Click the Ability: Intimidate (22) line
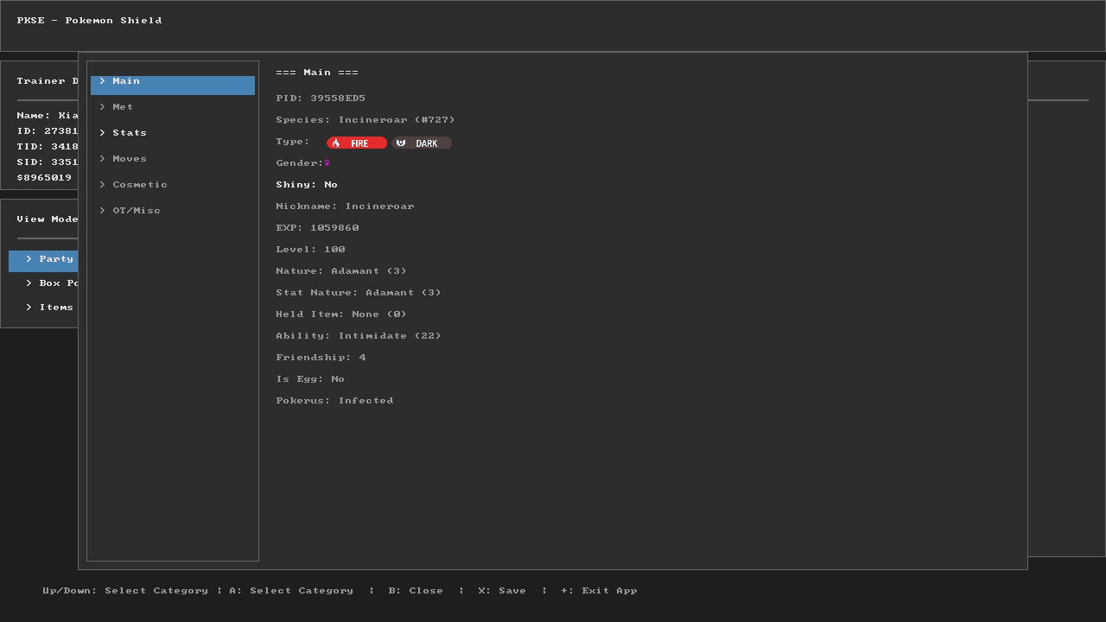This screenshot has height=622, width=1106. pos(359,336)
